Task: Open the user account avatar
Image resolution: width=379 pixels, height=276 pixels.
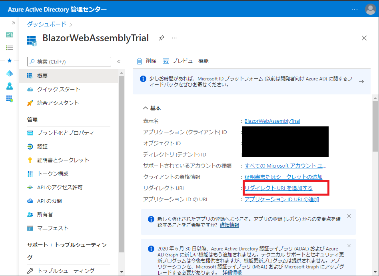Action: coord(370,9)
